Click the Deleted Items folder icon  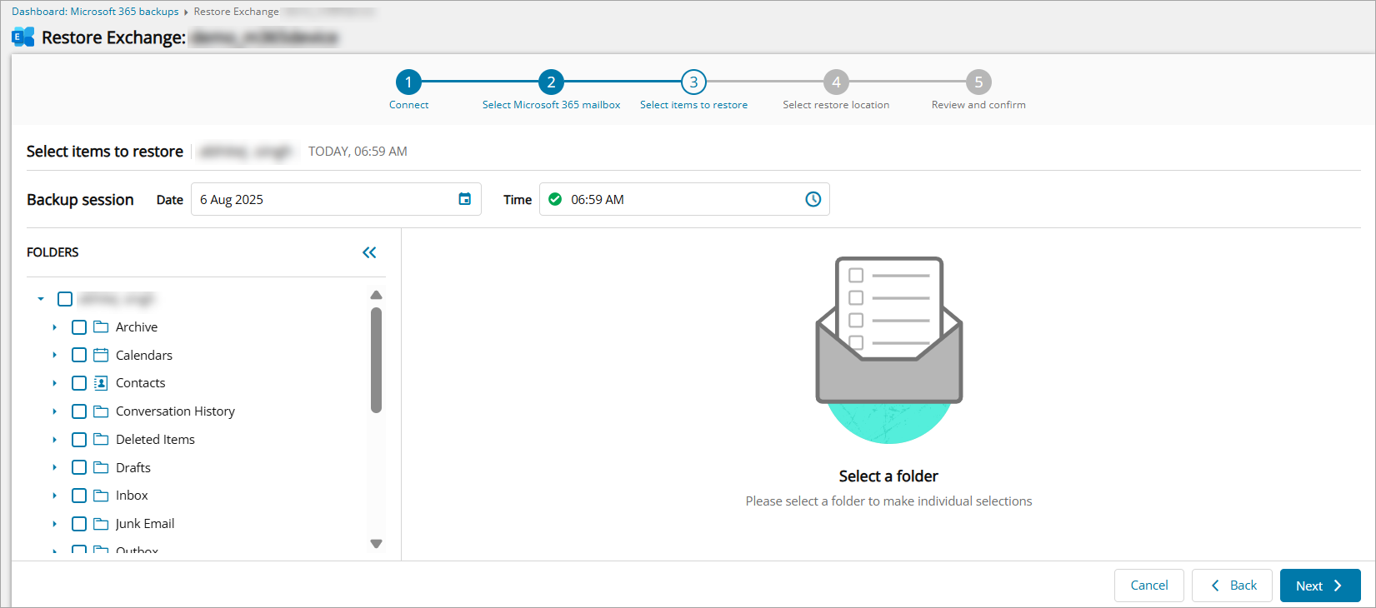tap(101, 439)
